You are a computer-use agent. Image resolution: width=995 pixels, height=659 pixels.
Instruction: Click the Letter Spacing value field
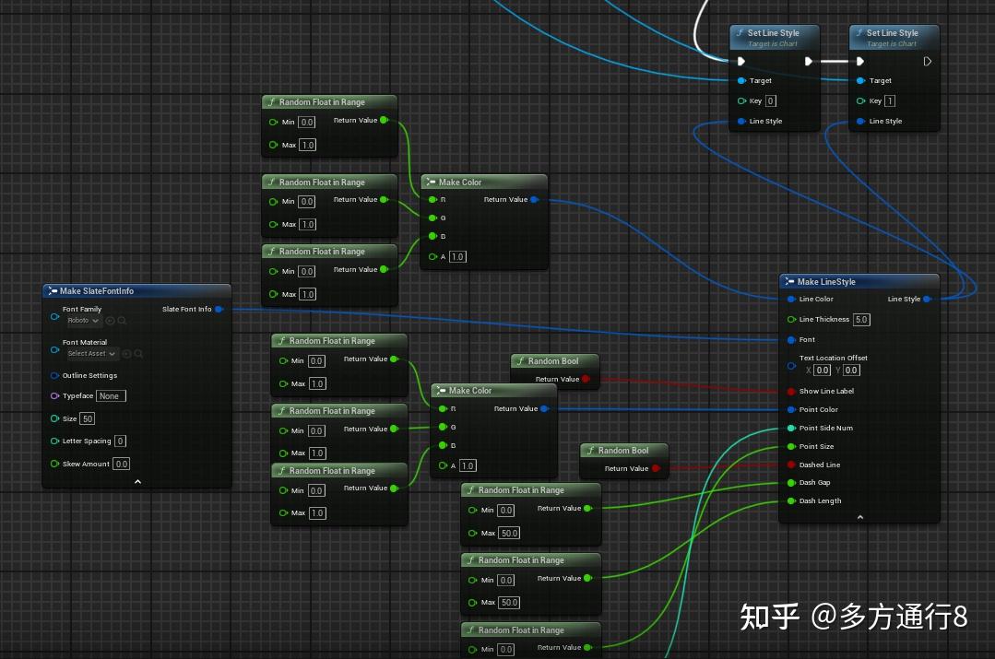120,441
